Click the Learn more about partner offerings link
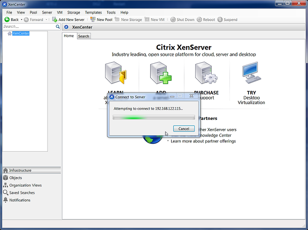Viewport: 308px width, 230px height. (203, 141)
